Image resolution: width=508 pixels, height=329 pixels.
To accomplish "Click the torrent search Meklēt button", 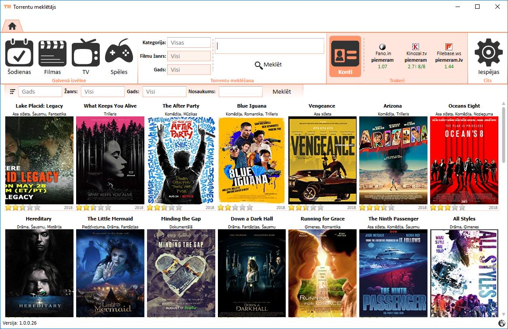I will [268, 65].
